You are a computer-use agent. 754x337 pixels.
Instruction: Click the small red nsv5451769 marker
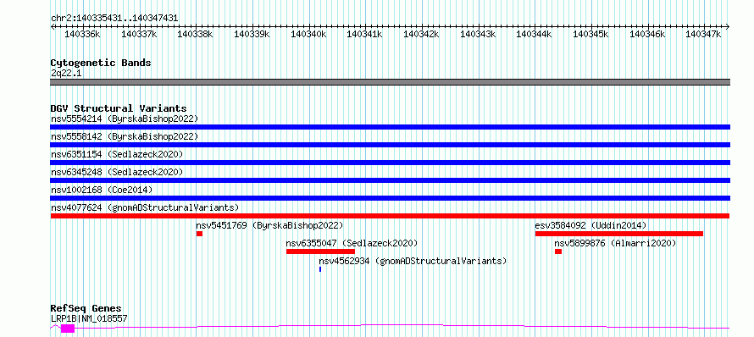click(200, 234)
